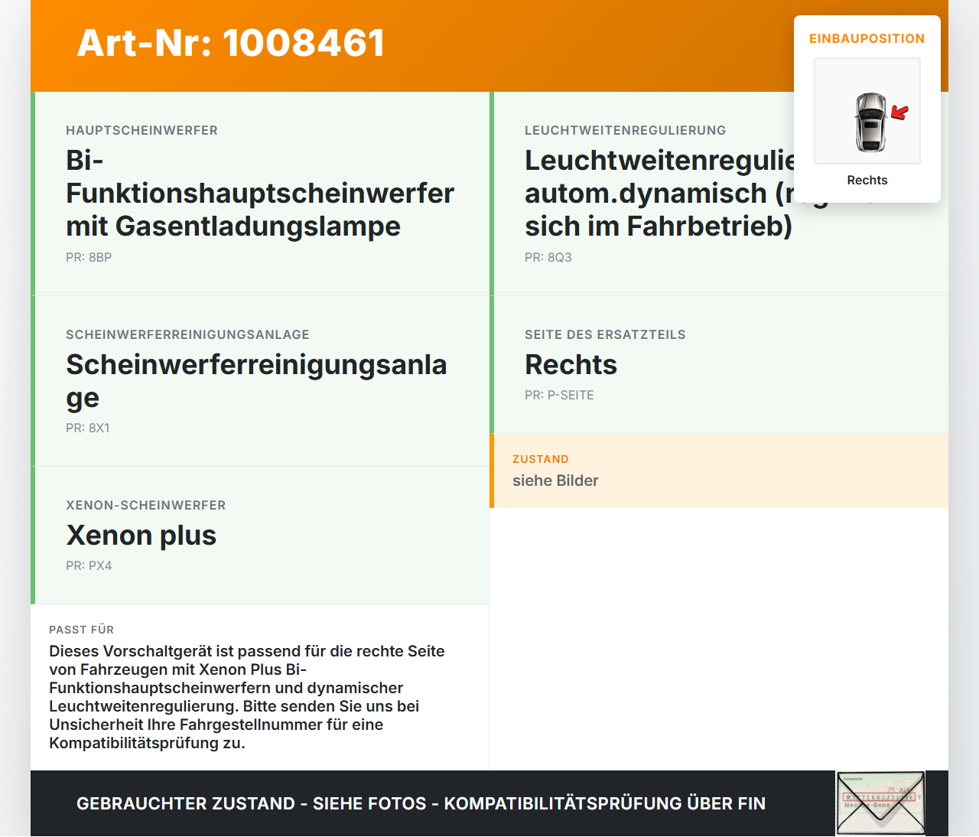Toggle the green bar beside XENON-SCHEINWERFER
Viewport: 979px width, 837px height.
32,535
